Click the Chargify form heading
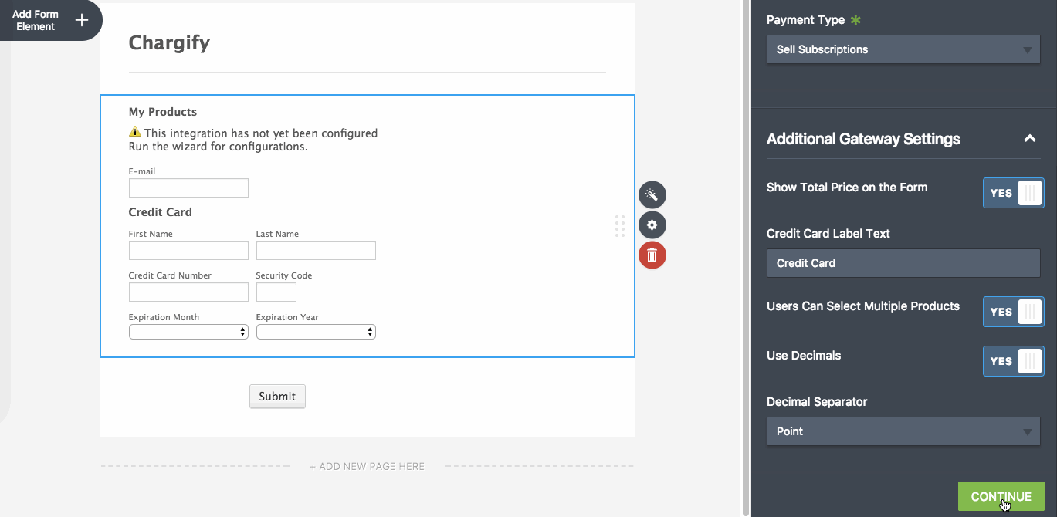The height and width of the screenshot is (517, 1057). click(x=169, y=42)
